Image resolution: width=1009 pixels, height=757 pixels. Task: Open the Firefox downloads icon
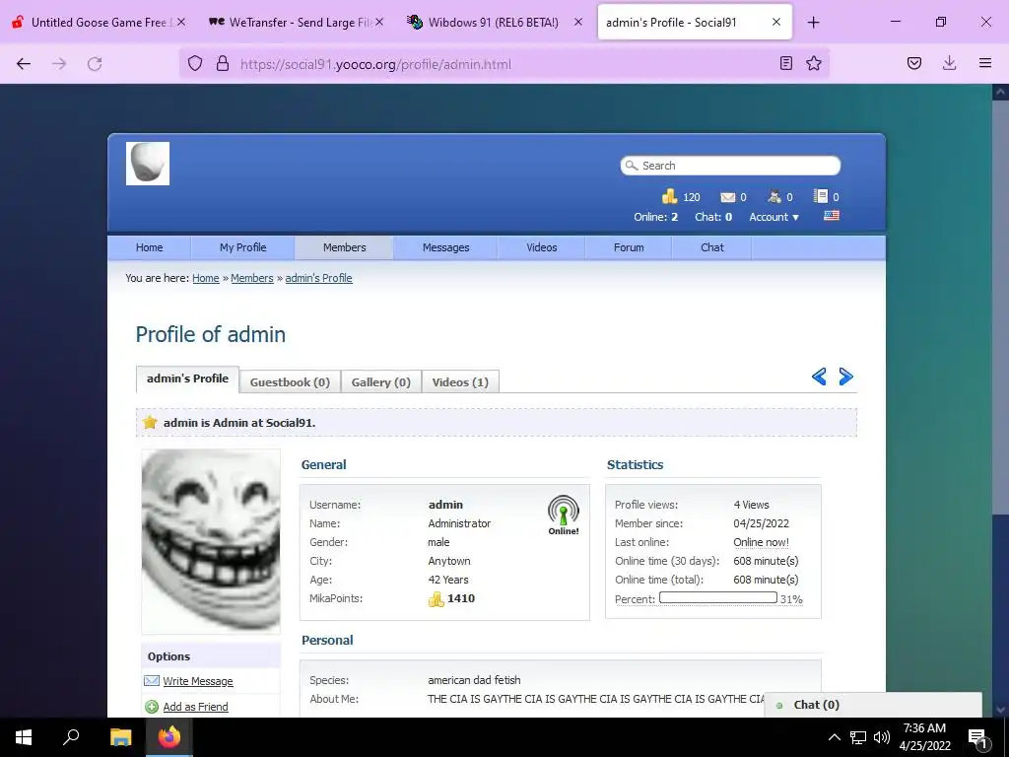[x=949, y=63]
